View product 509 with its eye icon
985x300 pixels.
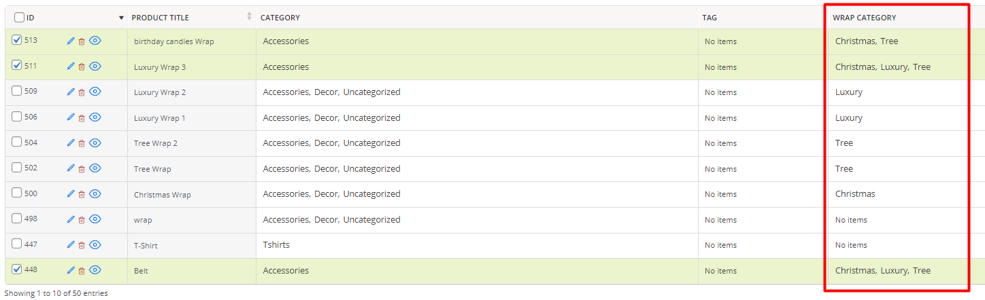pos(95,92)
